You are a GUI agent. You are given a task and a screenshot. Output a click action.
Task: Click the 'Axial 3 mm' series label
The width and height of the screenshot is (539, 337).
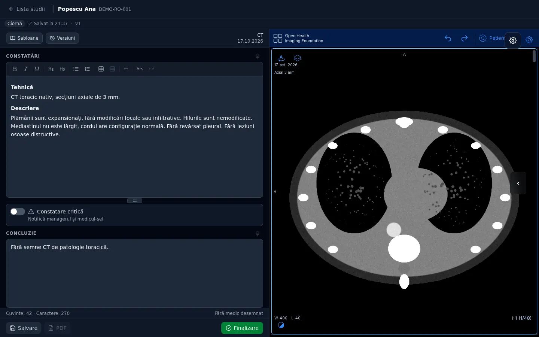[284, 73]
